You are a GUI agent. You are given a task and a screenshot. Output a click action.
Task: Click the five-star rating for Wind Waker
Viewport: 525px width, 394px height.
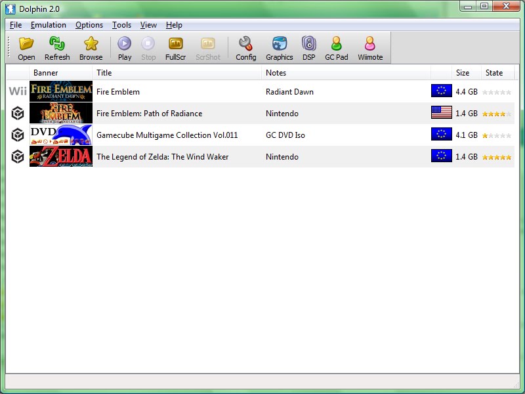[497, 157]
